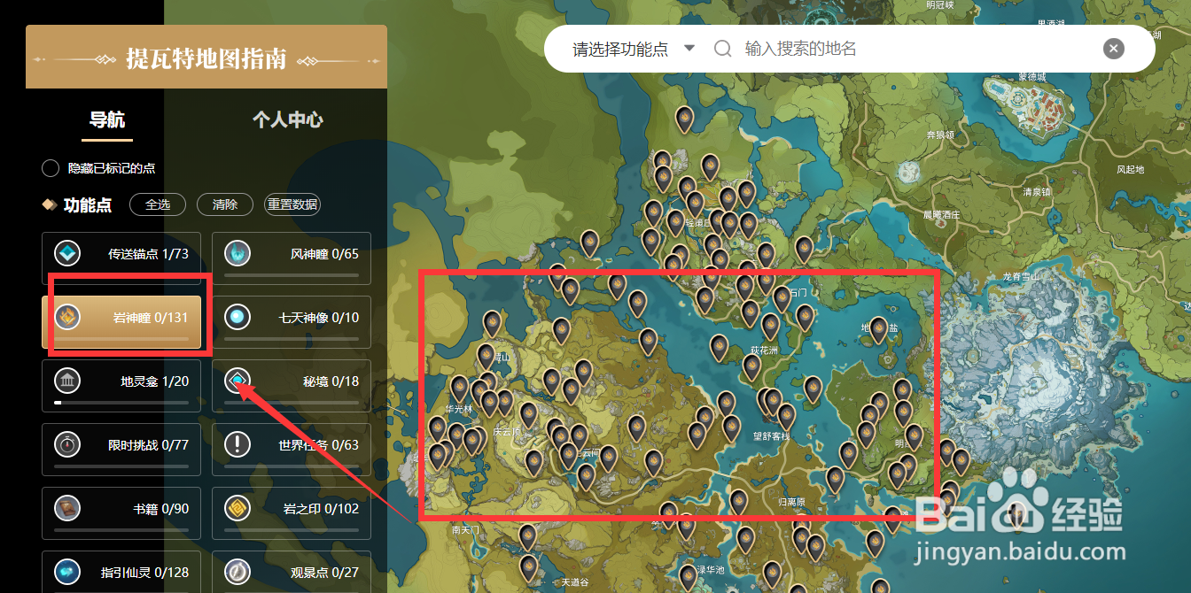Click the 七天神像 statue icon
Screen dimensions: 1191x593
coord(237,317)
